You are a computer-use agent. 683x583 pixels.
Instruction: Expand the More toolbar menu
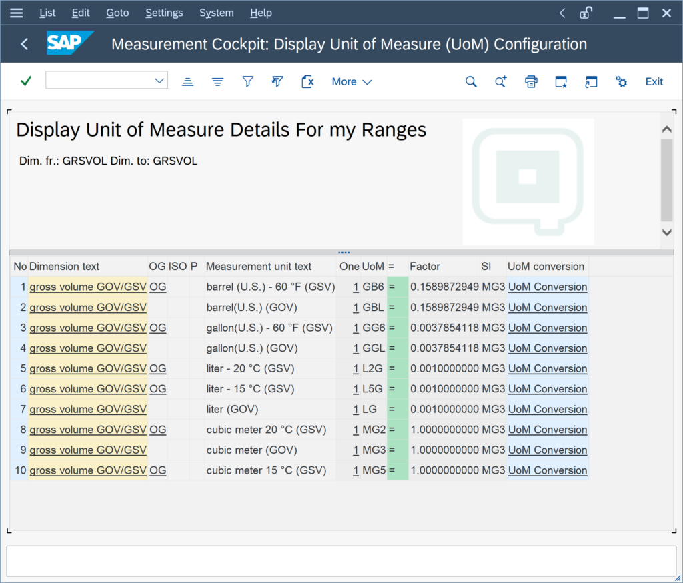[x=352, y=81]
